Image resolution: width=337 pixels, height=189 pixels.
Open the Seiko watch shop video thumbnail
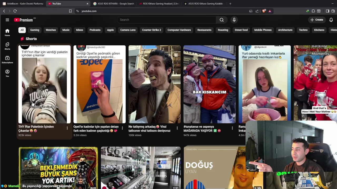click(141, 168)
